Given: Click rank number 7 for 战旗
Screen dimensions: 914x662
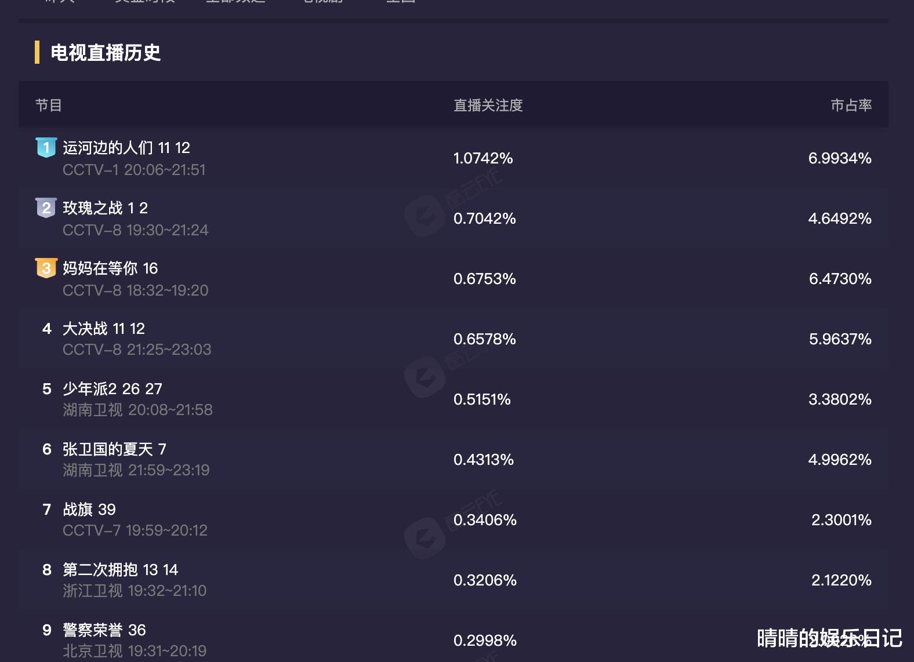Looking at the screenshot, I should (47, 510).
